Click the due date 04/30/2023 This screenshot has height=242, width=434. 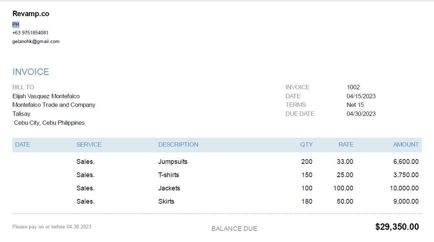pos(361,114)
